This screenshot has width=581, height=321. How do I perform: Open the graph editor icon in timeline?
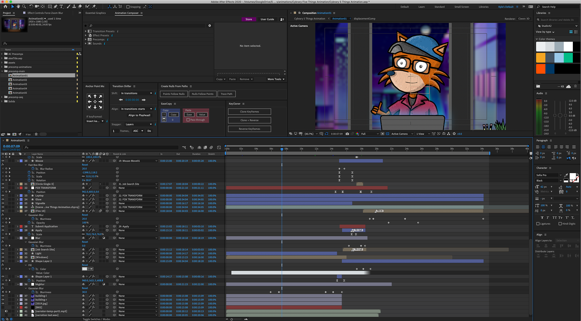tap(219, 147)
